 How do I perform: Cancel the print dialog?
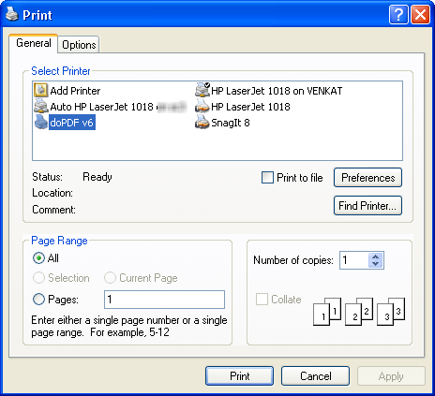tap(315, 376)
